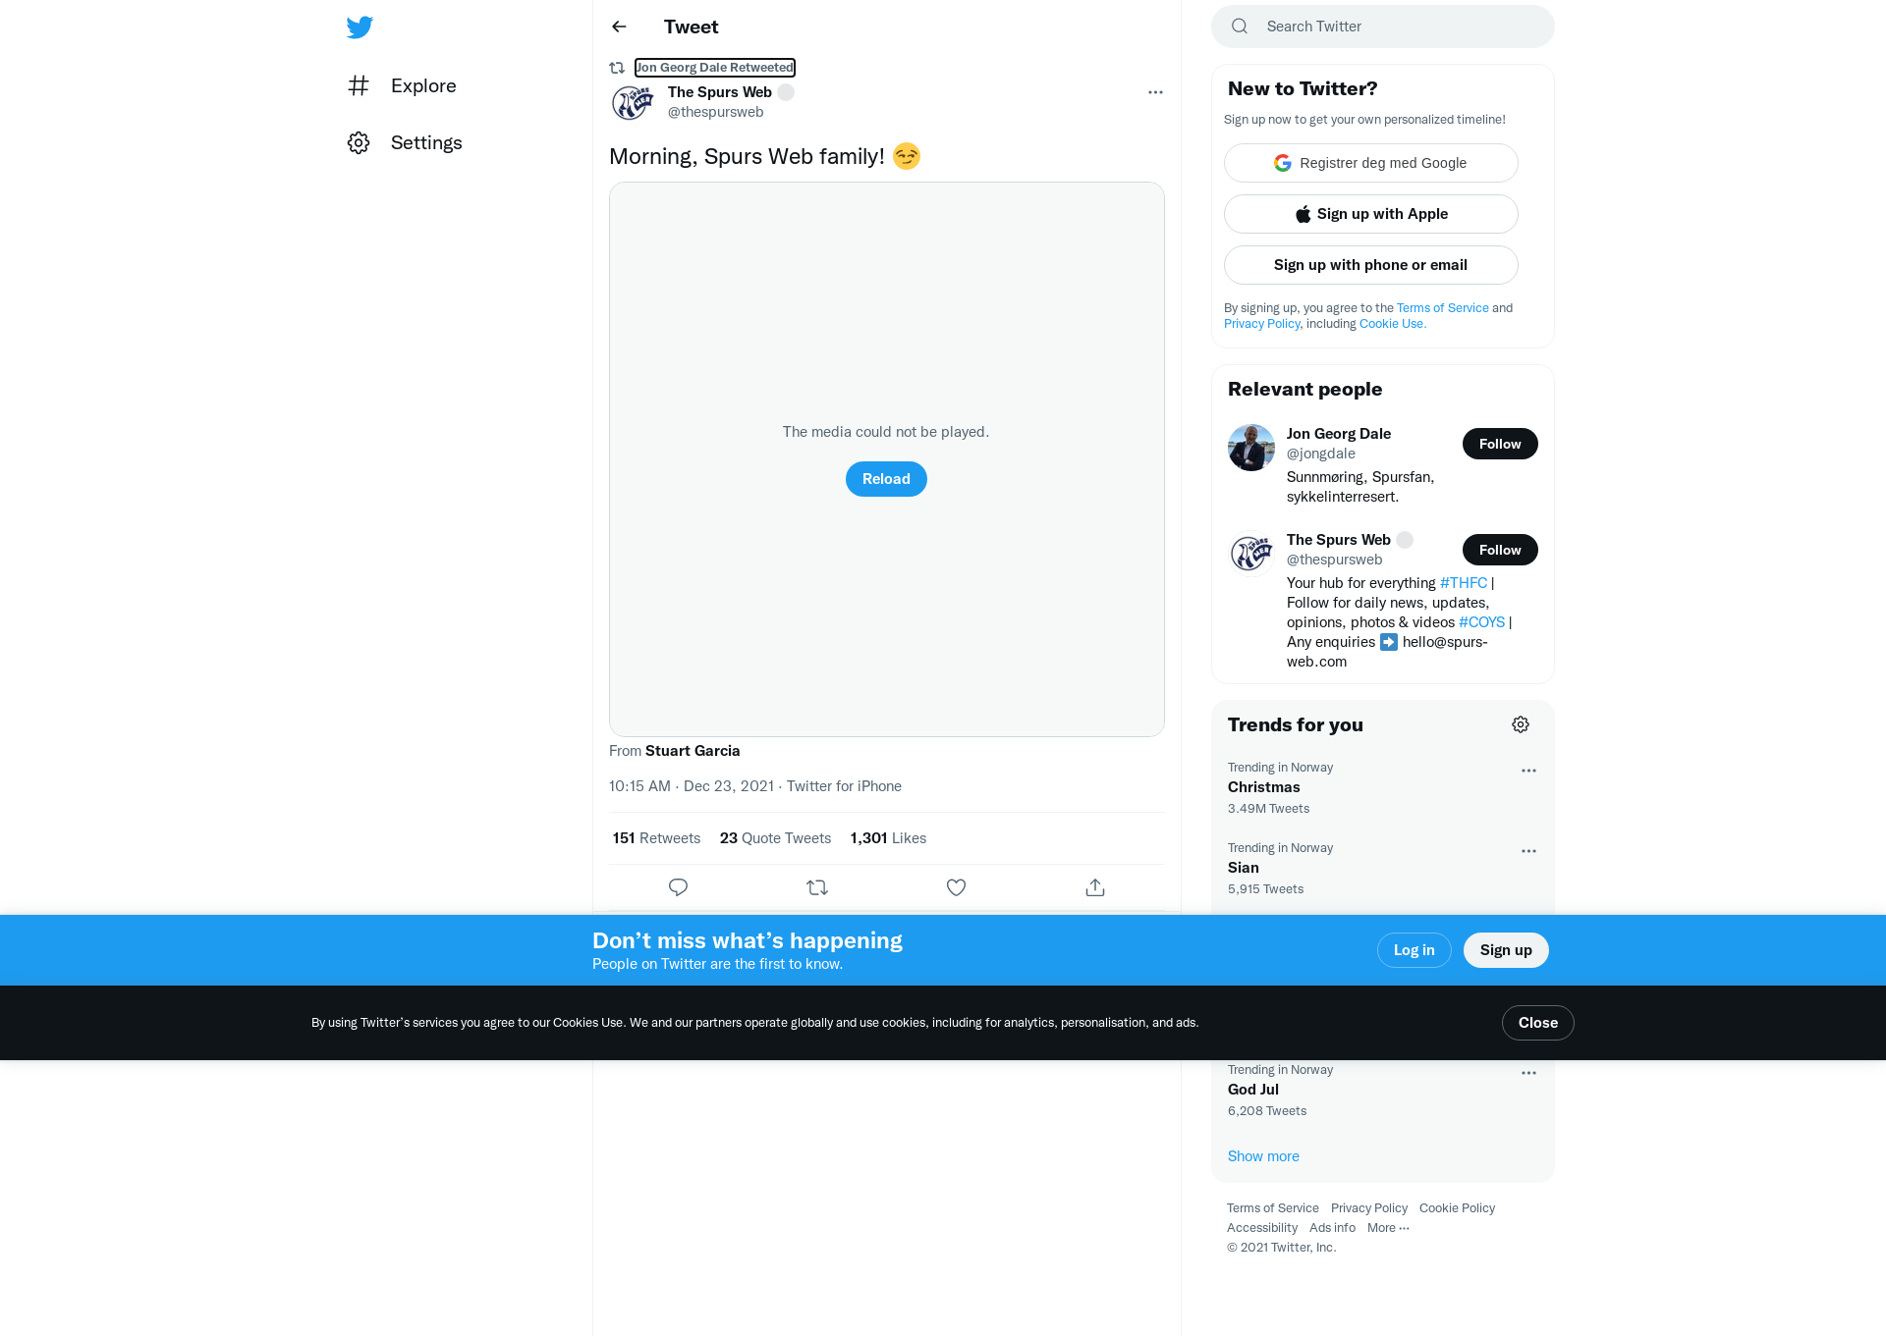The height and width of the screenshot is (1336, 1886).
Task: Follow Jon Georg Dale
Action: point(1500,444)
